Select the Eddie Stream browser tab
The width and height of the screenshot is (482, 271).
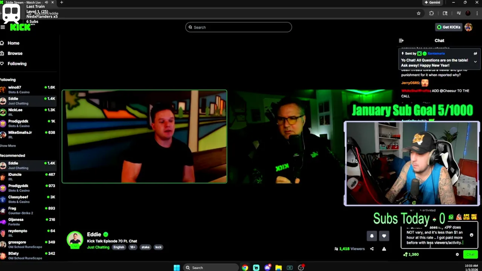[x=27, y=2]
